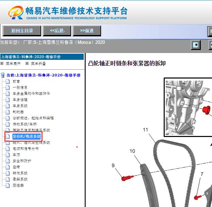The width and height of the screenshot is (212, 207).
Task: Expand all menus via 菜单展开
Action: (x=13, y=64)
